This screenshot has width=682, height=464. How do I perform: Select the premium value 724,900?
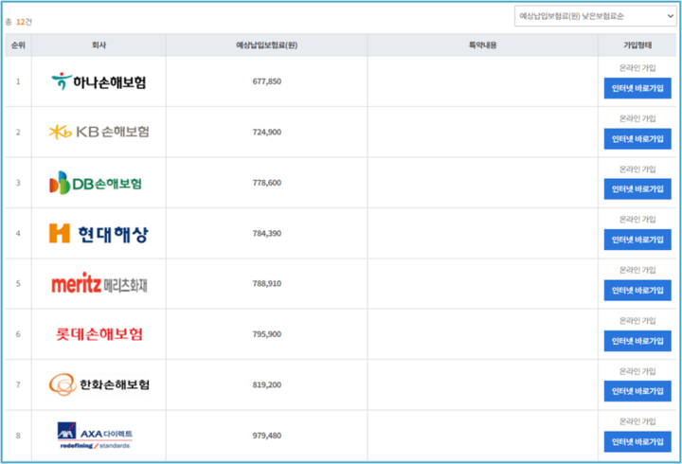tap(266, 132)
